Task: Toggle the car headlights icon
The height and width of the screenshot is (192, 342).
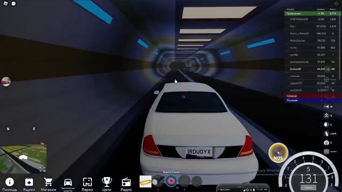Action: tap(327, 124)
